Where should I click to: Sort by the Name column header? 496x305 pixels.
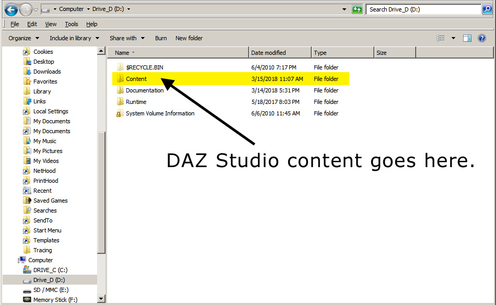pos(178,53)
